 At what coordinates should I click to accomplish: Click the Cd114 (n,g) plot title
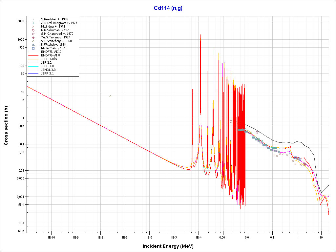(x=168, y=8)
